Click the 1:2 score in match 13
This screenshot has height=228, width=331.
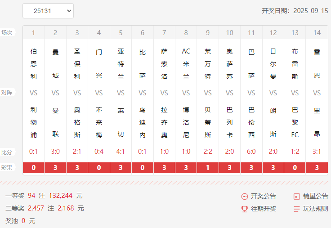pyautogui.click(x=295, y=152)
